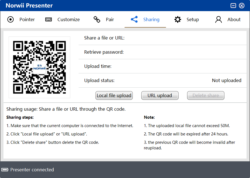Image resolution: width=250 pixels, height=178 pixels.
Task: Click the NORWii logo inside the QR code
Action: [39, 67]
